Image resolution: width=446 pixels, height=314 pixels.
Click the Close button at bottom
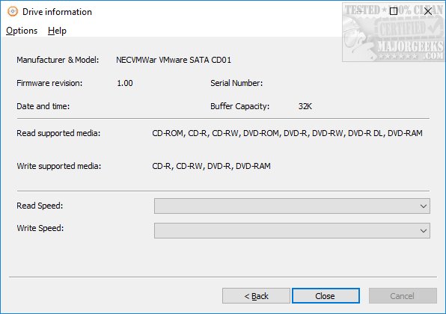click(x=326, y=296)
